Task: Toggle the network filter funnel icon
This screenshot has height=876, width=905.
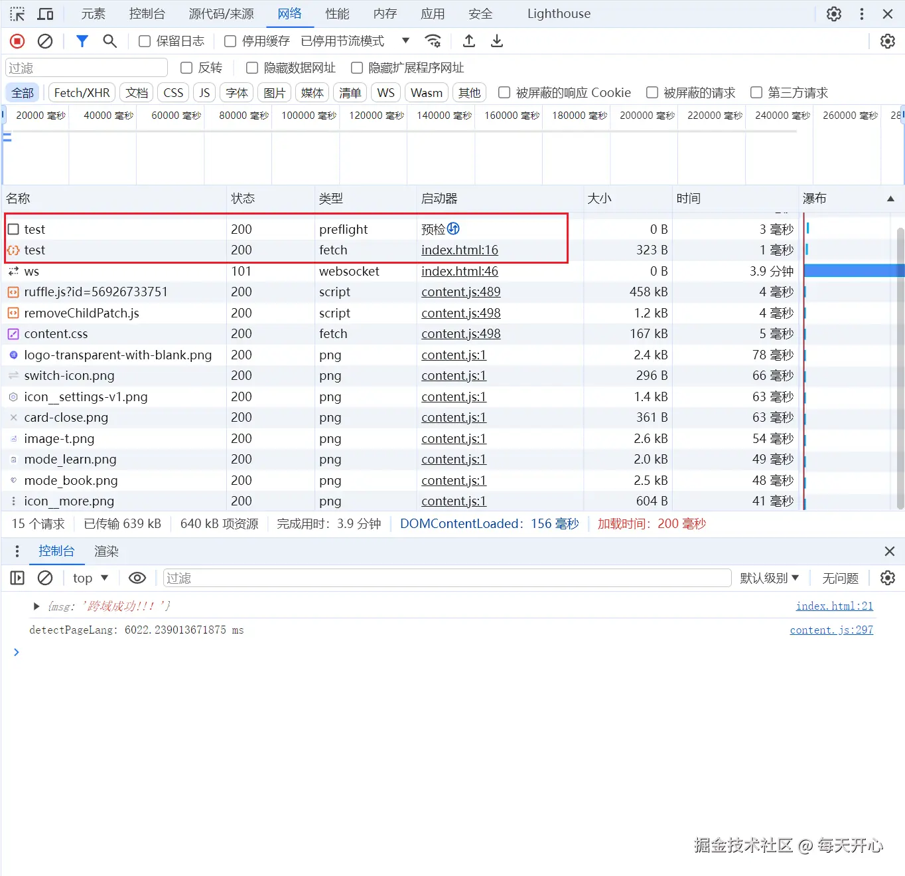Action: click(x=82, y=41)
